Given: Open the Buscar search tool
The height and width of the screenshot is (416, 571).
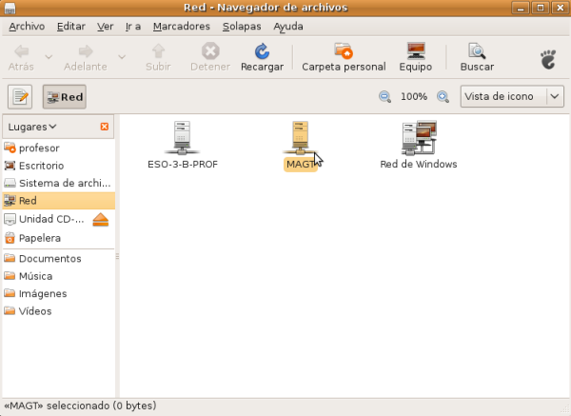Looking at the screenshot, I should click(x=477, y=51).
